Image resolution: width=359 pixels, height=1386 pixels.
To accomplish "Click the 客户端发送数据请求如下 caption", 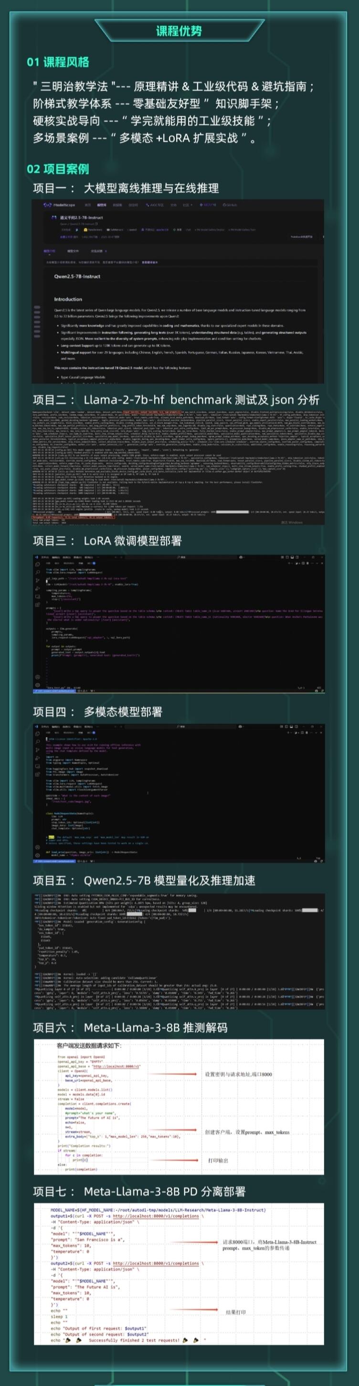I will pos(89,1045).
